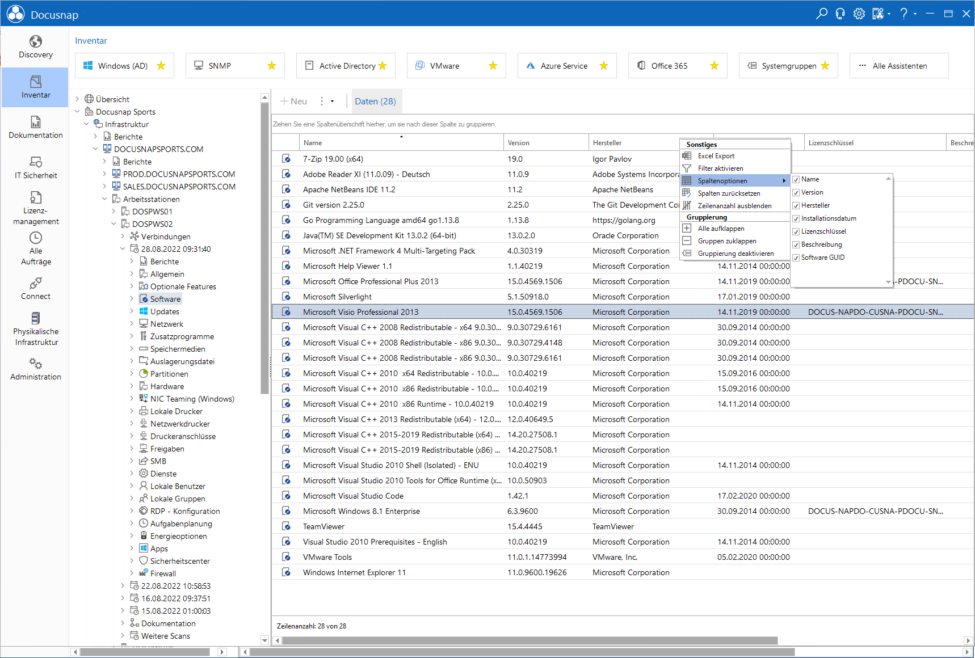
Task: Uncheck the Lizenzschlüssel column checkbox
Action: click(x=796, y=231)
